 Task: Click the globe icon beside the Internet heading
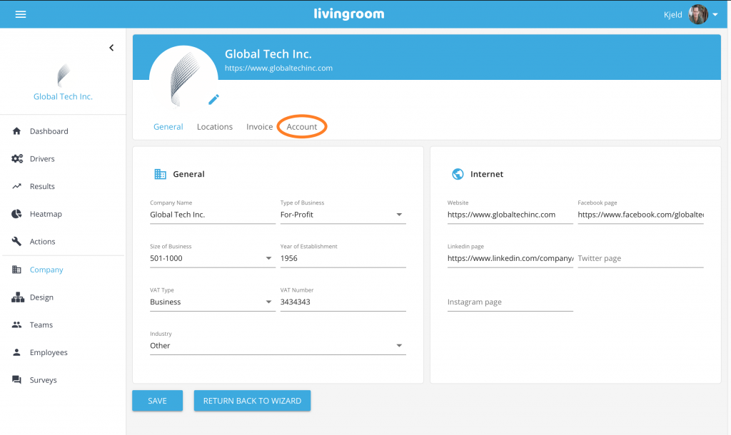click(458, 174)
